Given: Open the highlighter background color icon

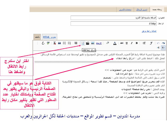Looking at the screenshot, I should pos(108,43).
